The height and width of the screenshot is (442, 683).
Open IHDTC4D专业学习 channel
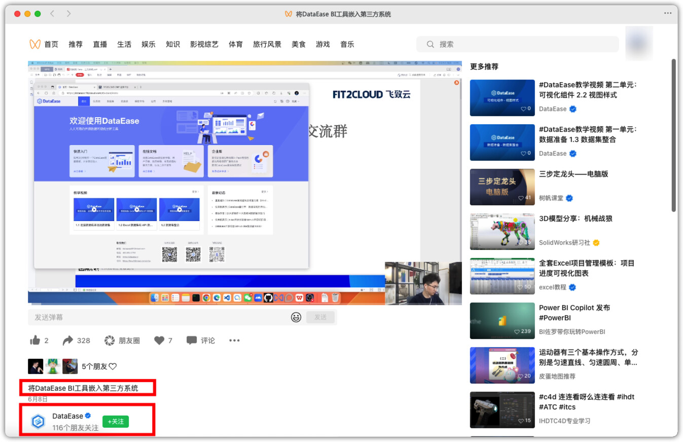[564, 421]
